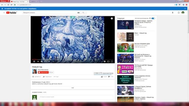Go forward with browser forward arrow

point(5,5)
